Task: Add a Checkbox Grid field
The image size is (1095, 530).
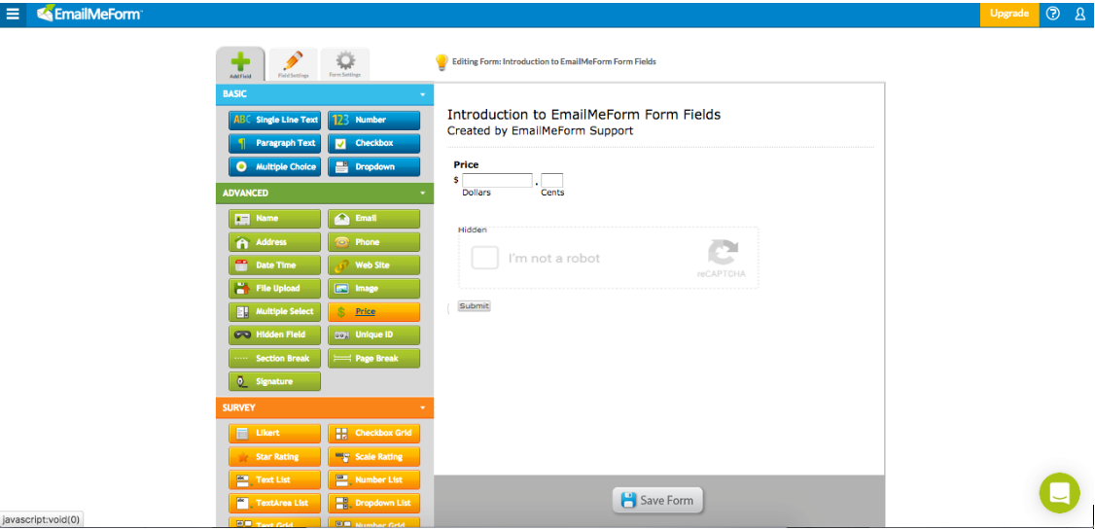Action: pyautogui.click(x=373, y=433)
